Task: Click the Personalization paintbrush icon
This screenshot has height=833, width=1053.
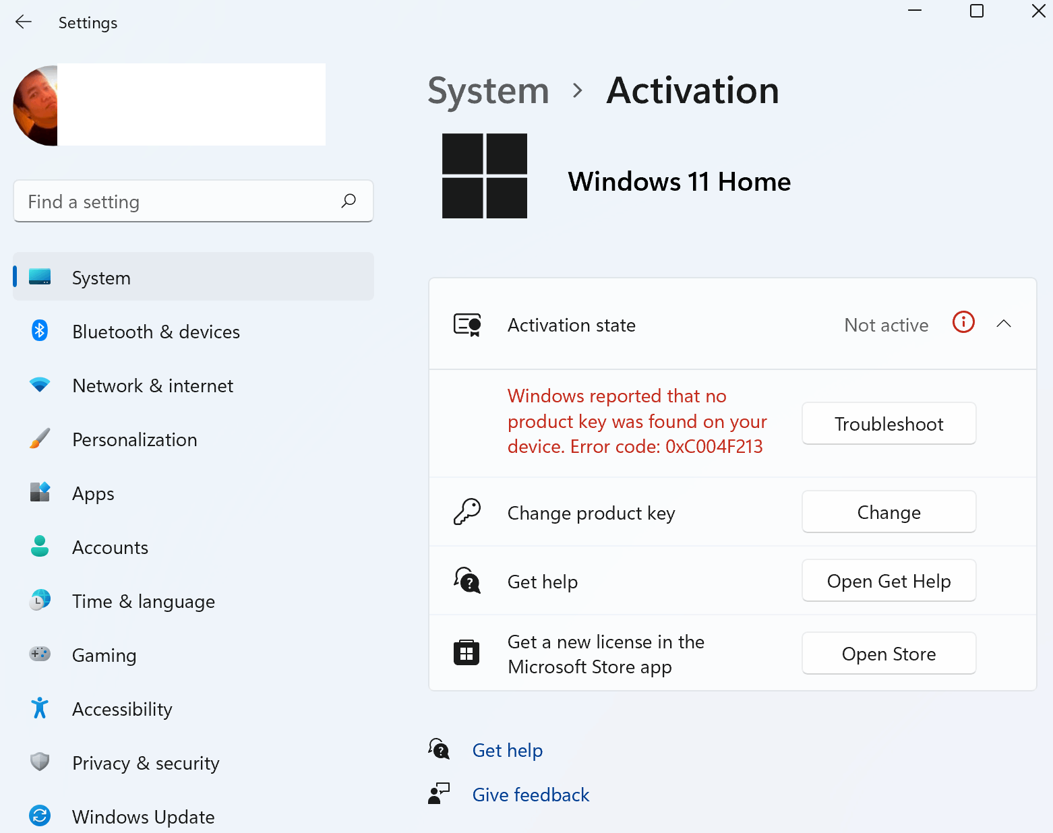Action: (x=40, y=439)
